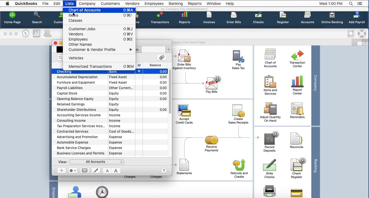369x198 pixels.
Task: Open the Check Register icon
Action: point(297,169)
